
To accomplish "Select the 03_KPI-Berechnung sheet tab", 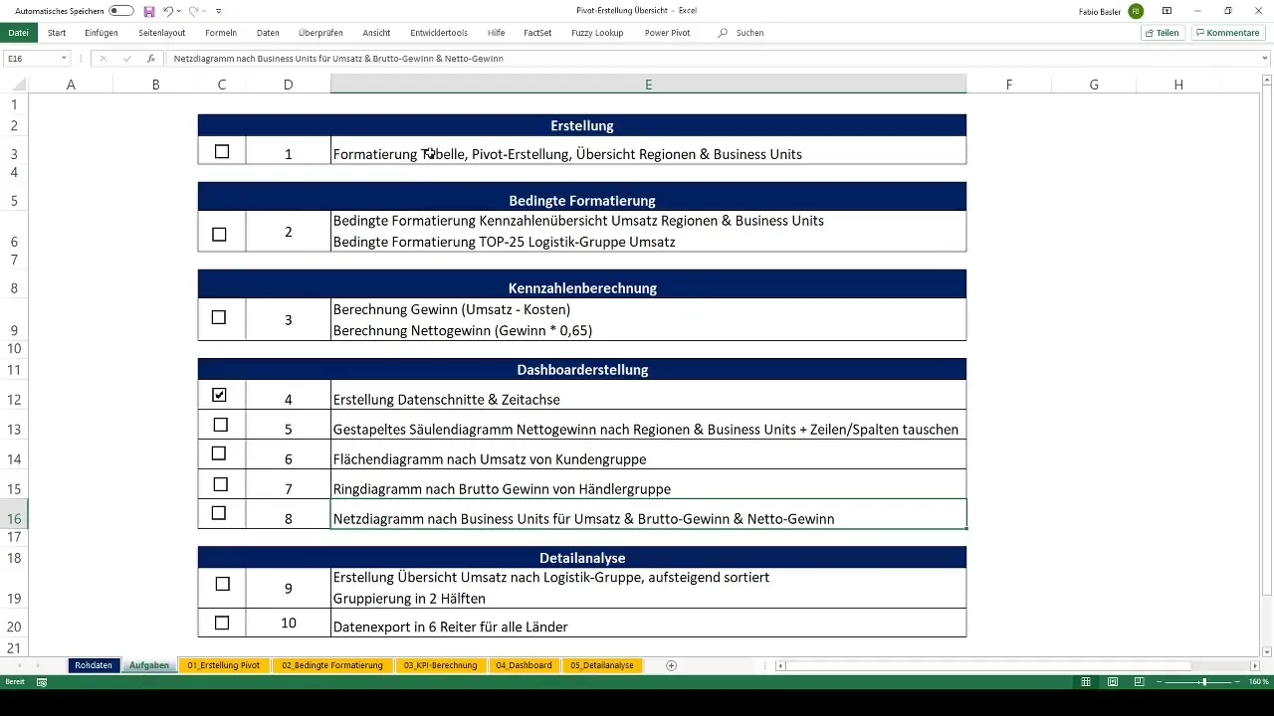I will (x=441, y=665).
